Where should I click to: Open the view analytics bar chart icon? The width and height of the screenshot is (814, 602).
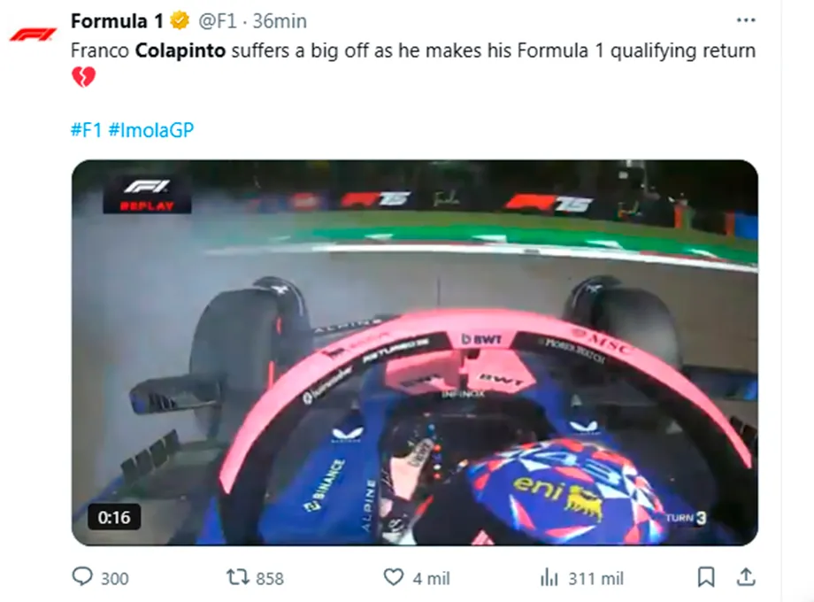549,577
